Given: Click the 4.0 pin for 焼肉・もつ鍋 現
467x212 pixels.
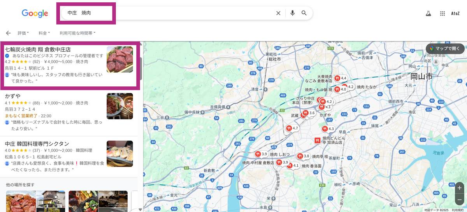Looking at the screenshot, I should coord(341,89).
